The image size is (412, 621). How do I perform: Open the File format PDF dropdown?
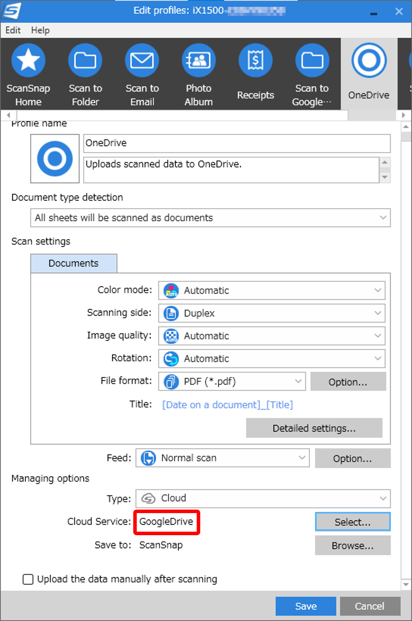(x=232, y=381)
